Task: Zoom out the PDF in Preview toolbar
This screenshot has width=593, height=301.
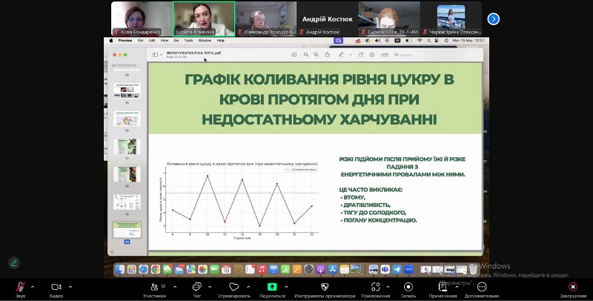Action: tap(305, 55)
